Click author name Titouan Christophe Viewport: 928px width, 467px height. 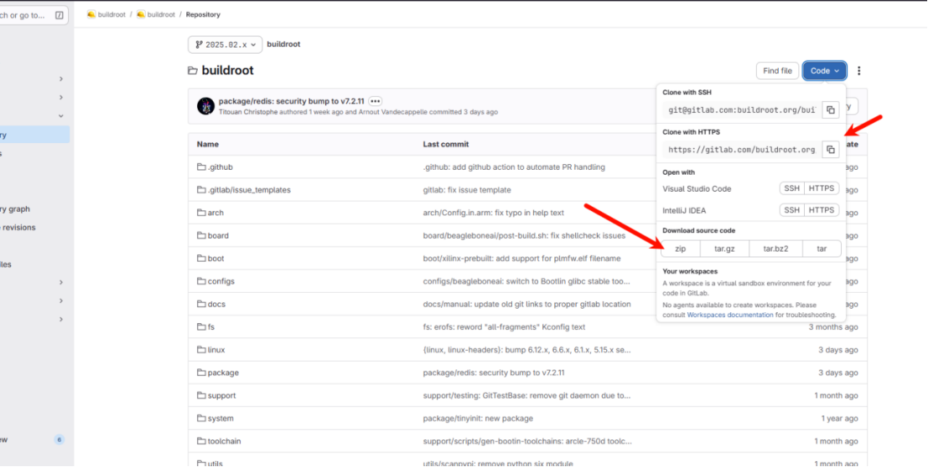[248, 111]
